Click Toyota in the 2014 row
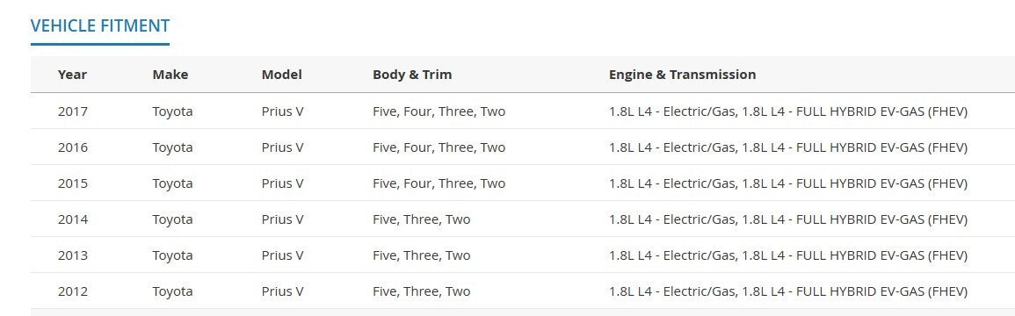Image resolution: width=1015 pixels, height=316 pixels. 173,219
